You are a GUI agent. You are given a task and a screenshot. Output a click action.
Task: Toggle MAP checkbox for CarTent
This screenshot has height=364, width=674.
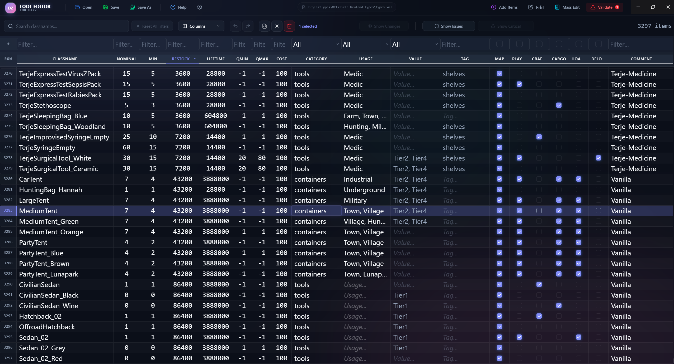499,179
